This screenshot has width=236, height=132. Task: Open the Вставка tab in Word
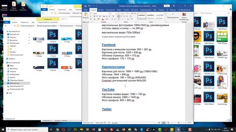pos(101,10)
